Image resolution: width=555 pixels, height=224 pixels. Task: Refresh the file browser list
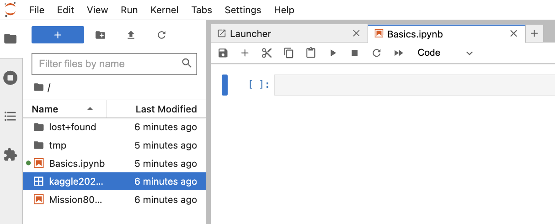click(x=161, y=35)
